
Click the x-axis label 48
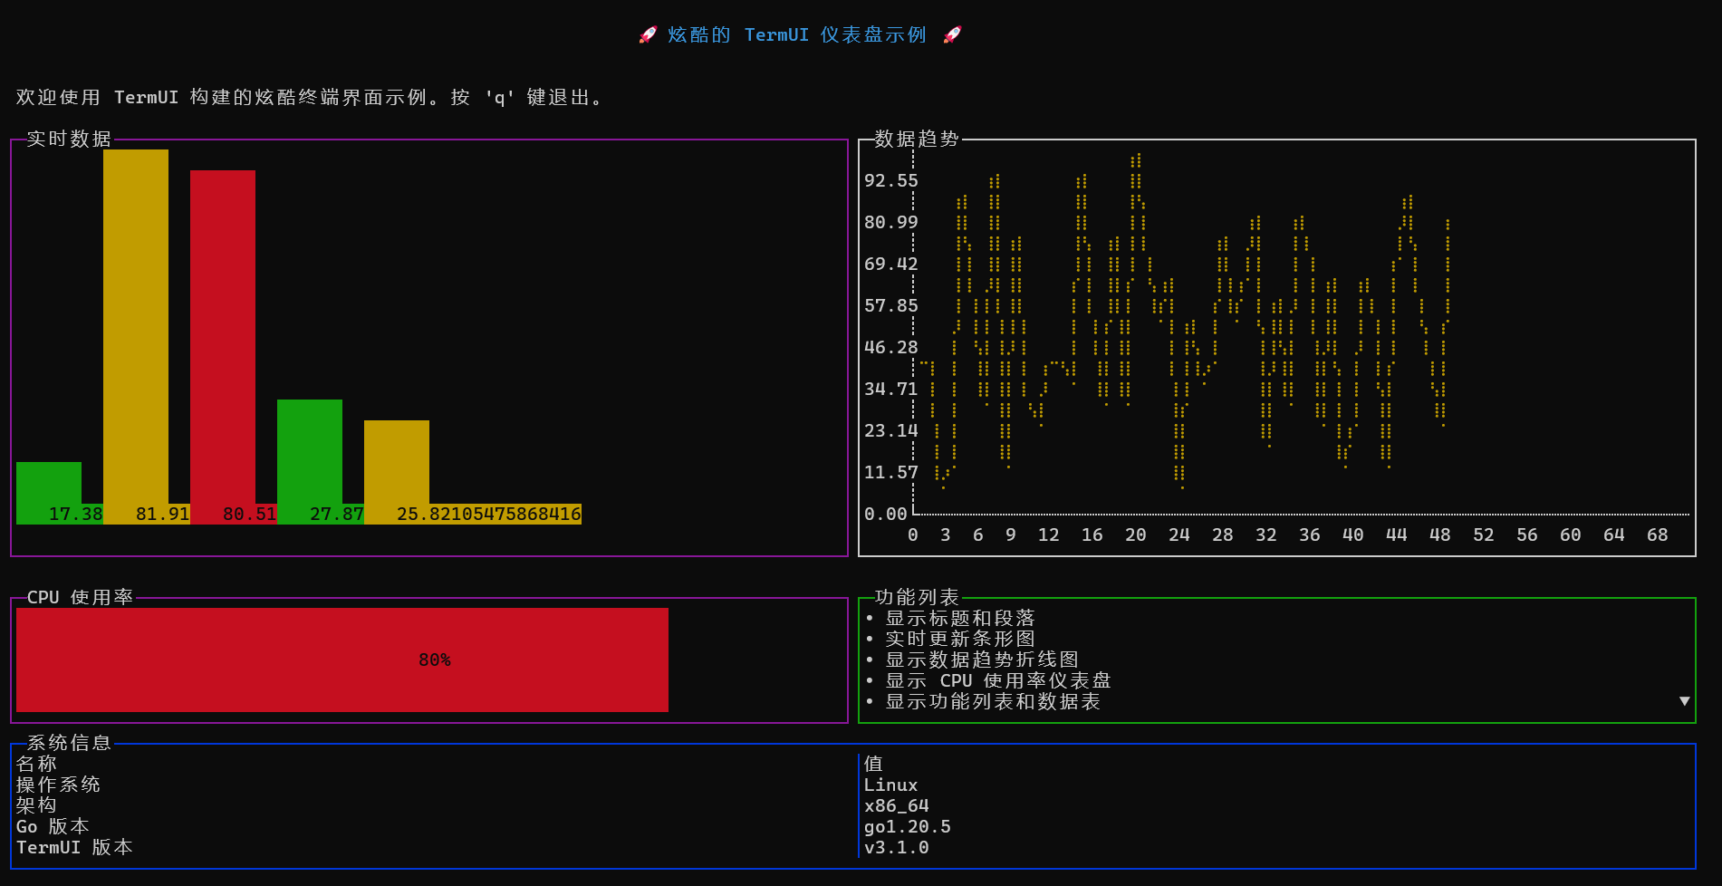pyautogui.click(x=1439, y=534)
